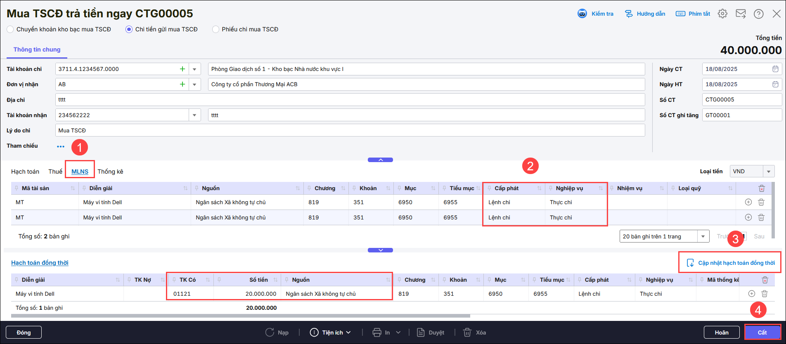Image resolution: width=786 pixels, height=344 pixels.
Task: Switch to the Thống kê tab
Action: pyautogui.click(x=110, y=172)
